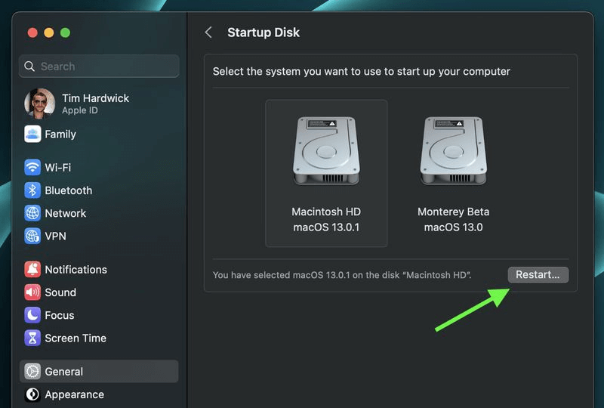604x408 pixels.
Task: Go back with the chevron arrow
Action: [209, 32]
